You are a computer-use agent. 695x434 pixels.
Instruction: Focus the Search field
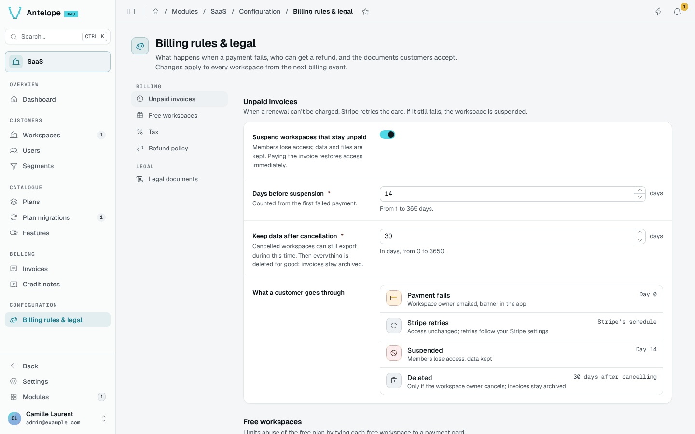pos(57,37)
